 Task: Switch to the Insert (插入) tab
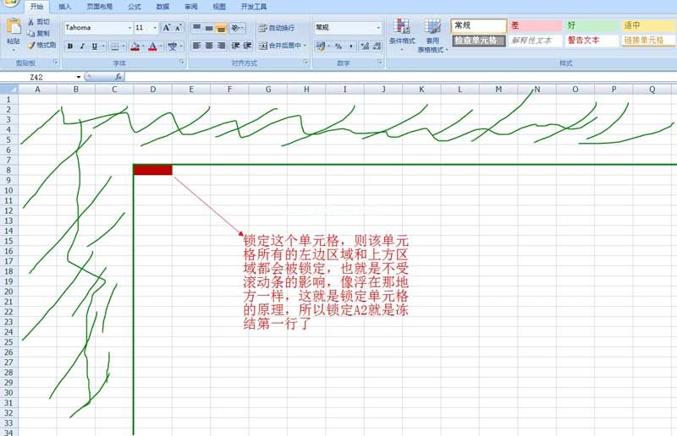65,6
